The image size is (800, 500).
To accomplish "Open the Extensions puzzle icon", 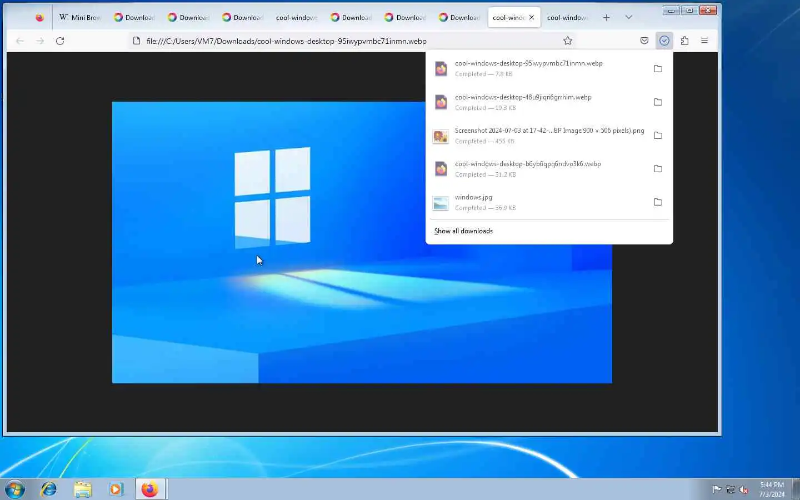I will click(x=684, y=41).
